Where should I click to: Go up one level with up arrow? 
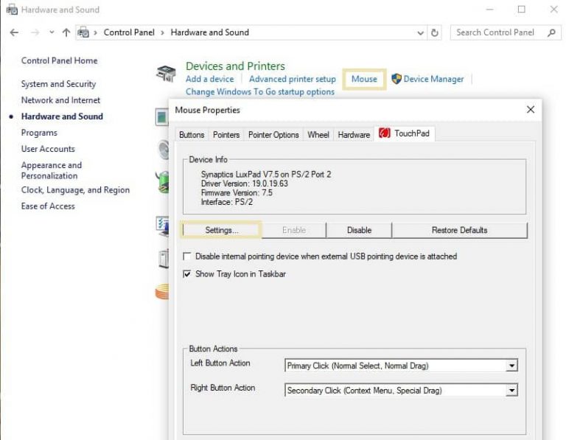(x=66, y=33)
